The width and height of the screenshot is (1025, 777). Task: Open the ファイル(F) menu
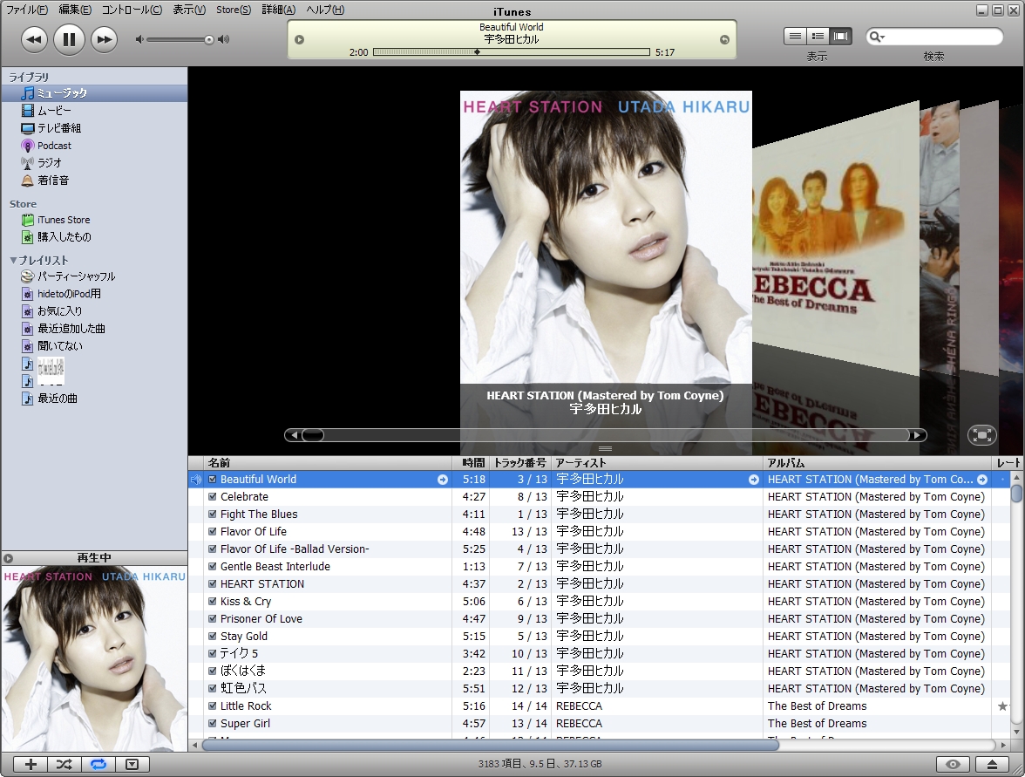[x=27, y=9]
